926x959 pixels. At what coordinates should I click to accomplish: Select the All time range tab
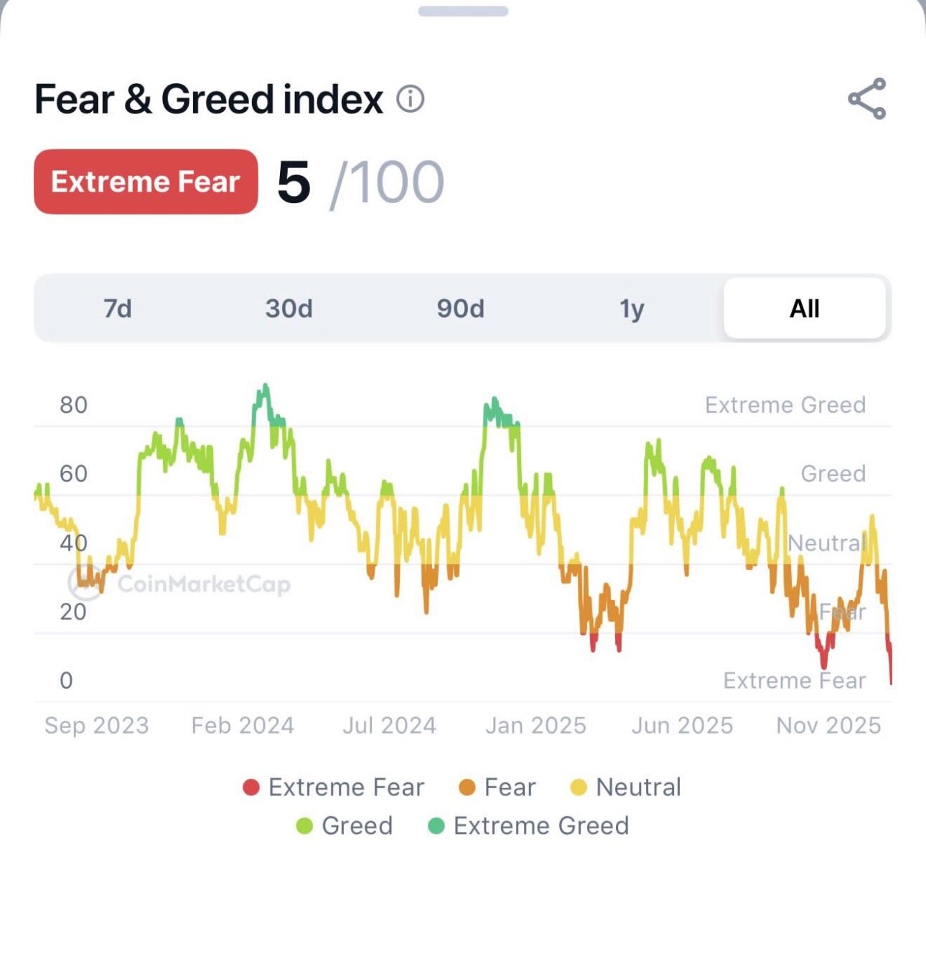(x=804, y=309)
